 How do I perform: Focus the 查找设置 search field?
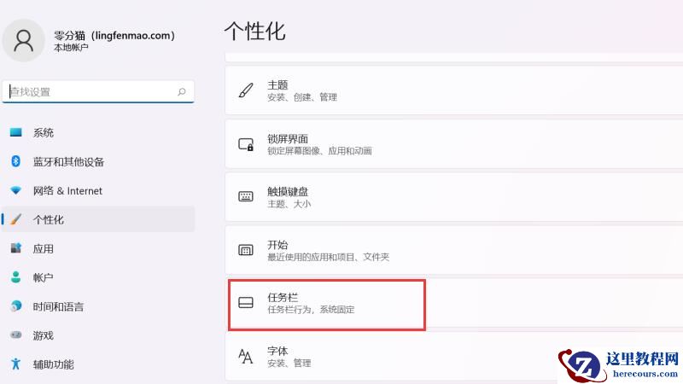click(98, 91)
